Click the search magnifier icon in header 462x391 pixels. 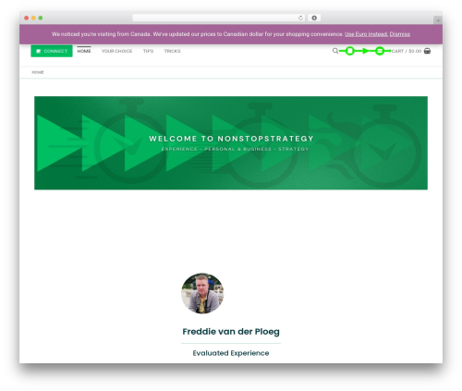[335, 51]
